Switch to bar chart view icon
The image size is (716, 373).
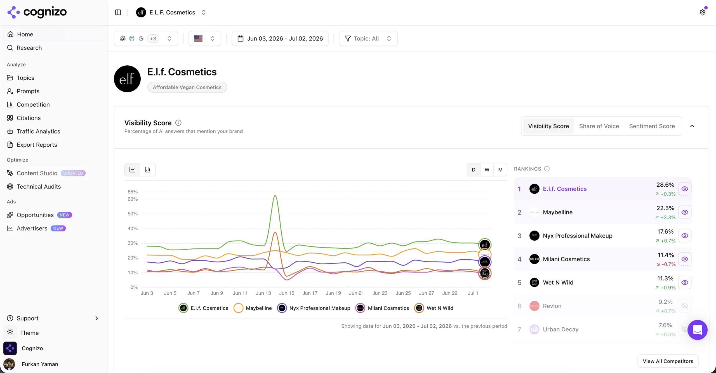pyautogui.click(x=148, y=170)
